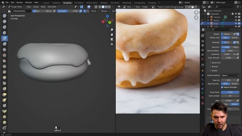Image resolution: width=242 pixels, height=136 pixels.
Task: Click the outliner search field
Action: tap(225, 7)
